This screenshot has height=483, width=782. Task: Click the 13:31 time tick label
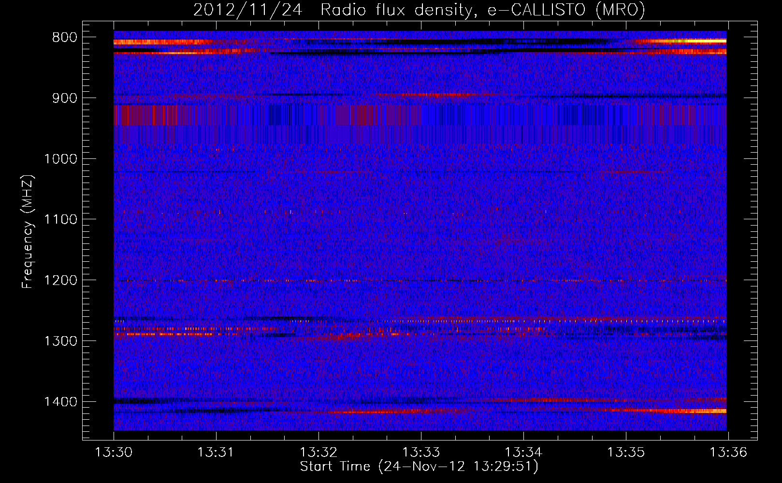pyautogui.click(x=216, y=453)
